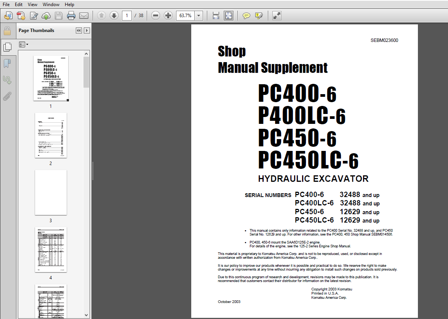Viewport: 448px width, 319px height.
Task: Click the Print icon
Action: coord(71,15)
